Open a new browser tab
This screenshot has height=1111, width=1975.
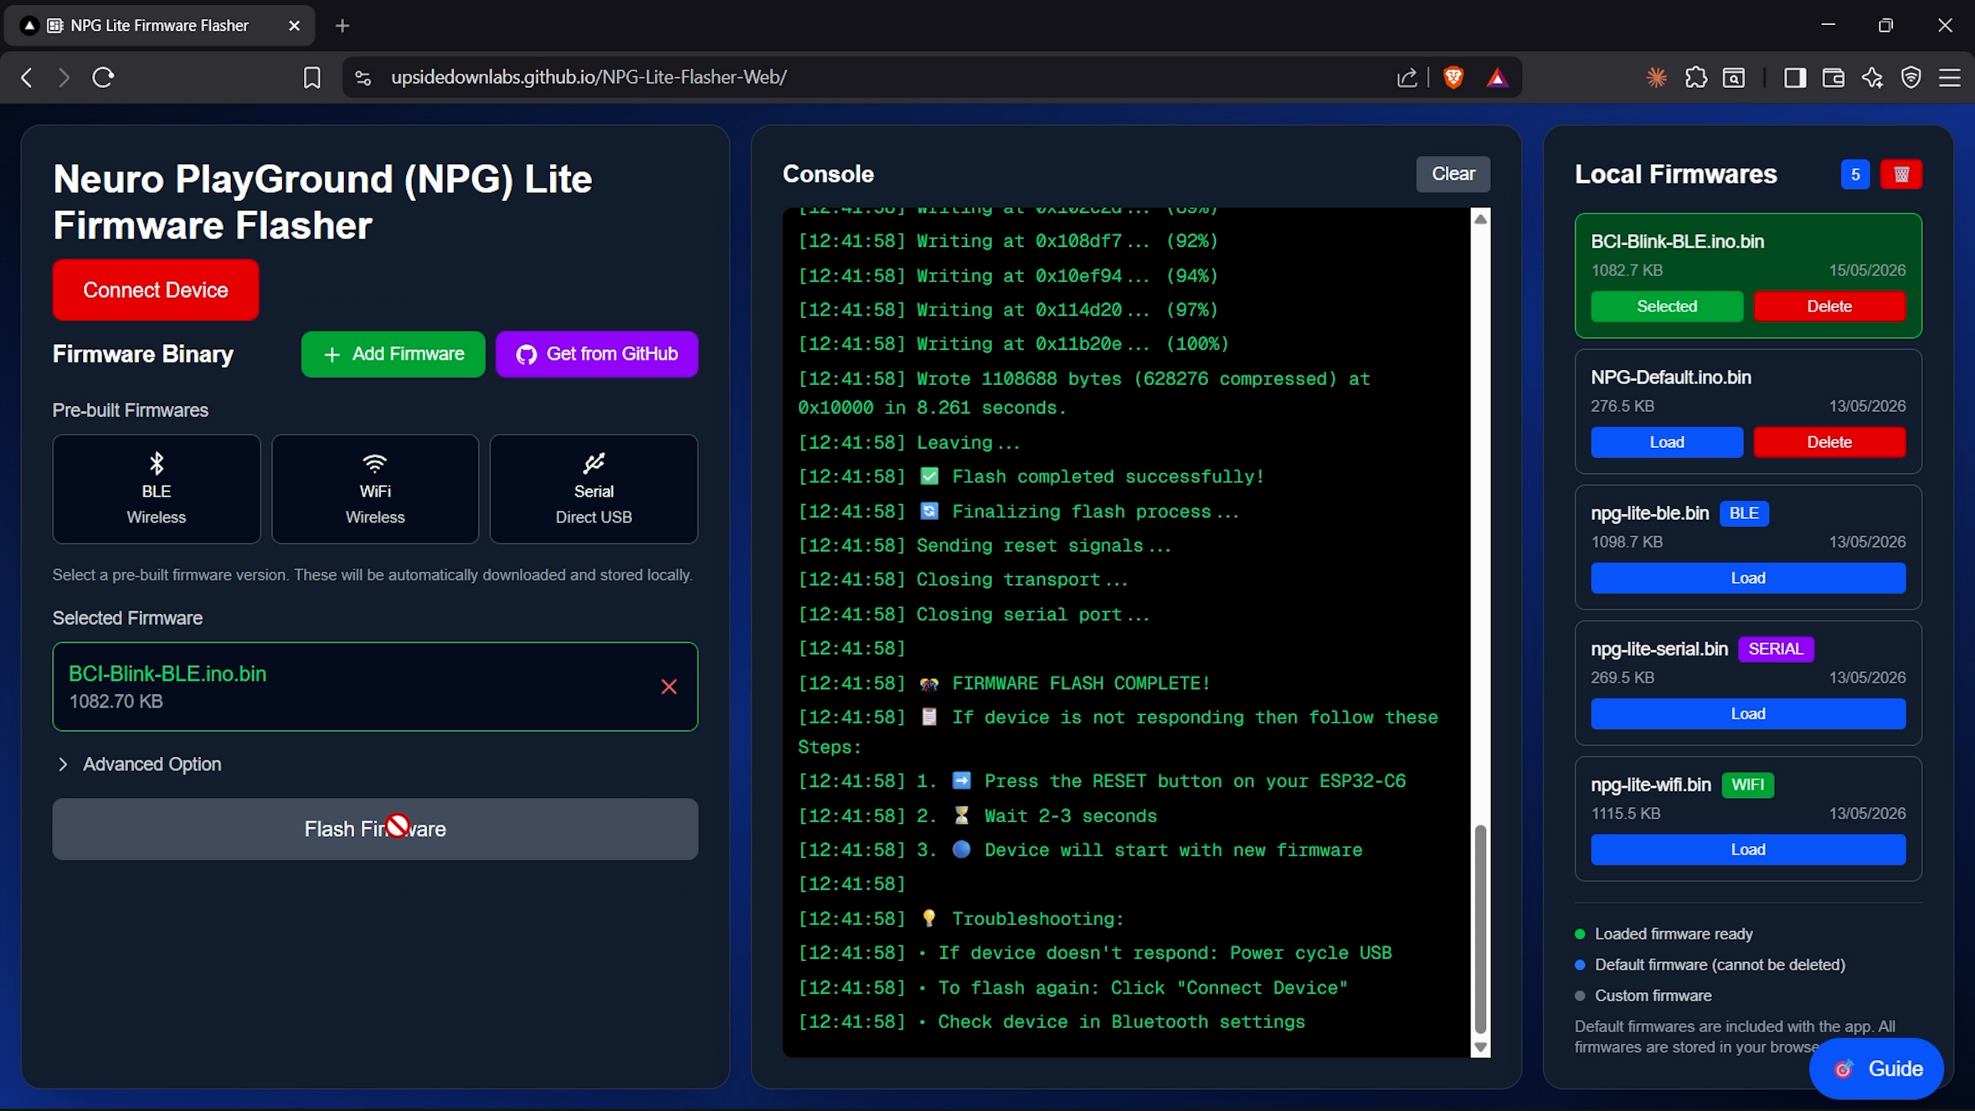click(343, 26)
